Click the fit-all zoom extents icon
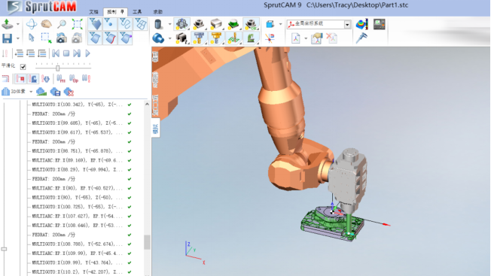 pos(77,24)
